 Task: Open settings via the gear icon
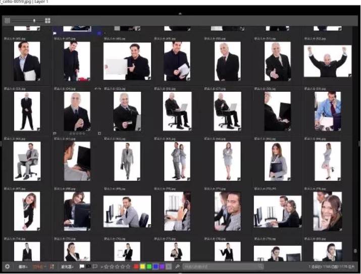[7, 266]
